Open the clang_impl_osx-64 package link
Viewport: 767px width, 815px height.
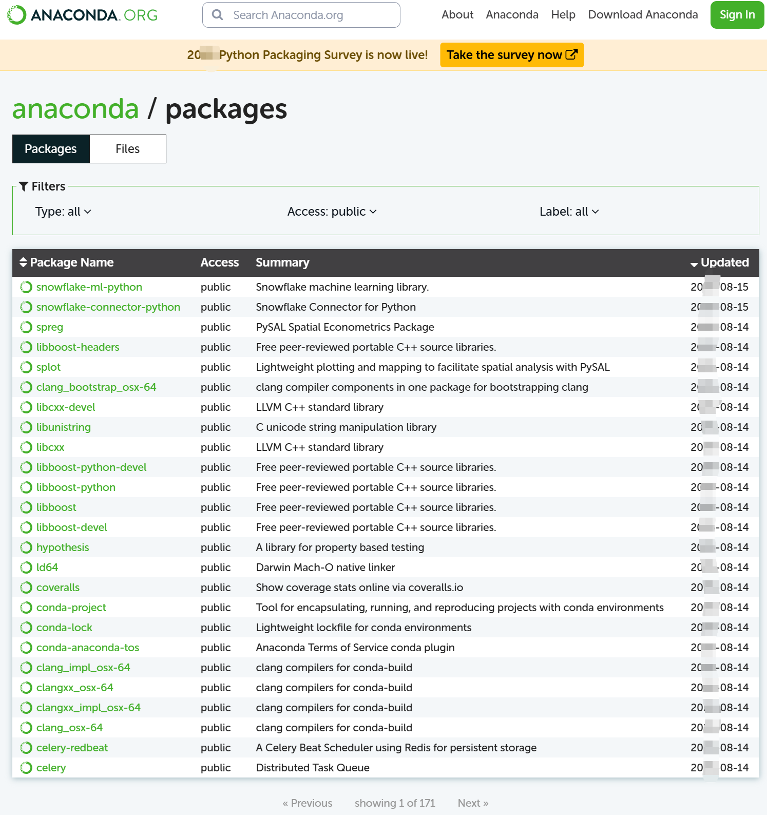pos(83,668)
